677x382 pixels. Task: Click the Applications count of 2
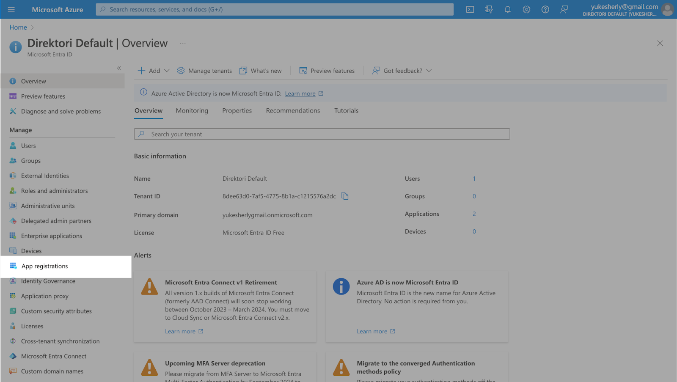point(474,214)
